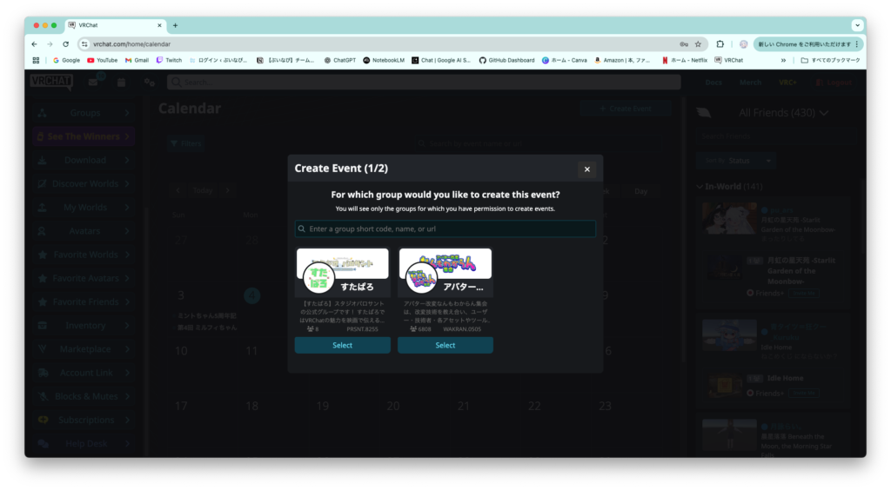Open the Google apps grid icon
The image size is (891, 490).
pos(36,60)
